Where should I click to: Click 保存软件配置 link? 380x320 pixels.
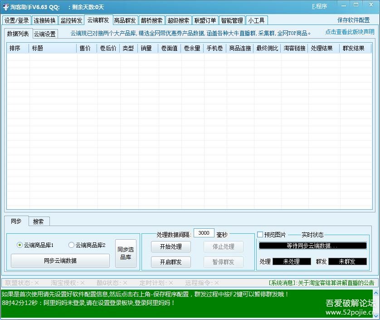(x=353, y=20)
